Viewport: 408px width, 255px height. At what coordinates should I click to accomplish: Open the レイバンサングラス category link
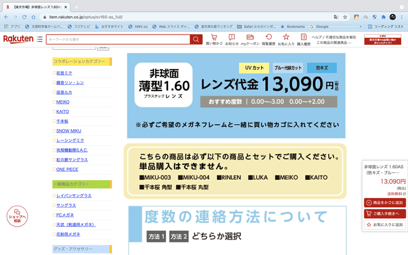74,195
